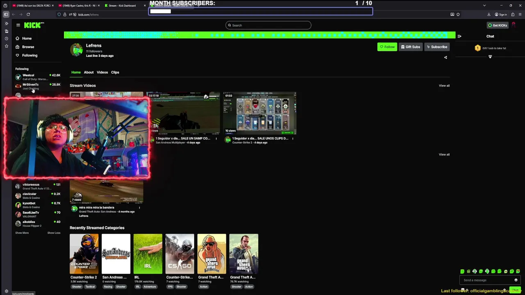
Task: Go to Home in the sidebar
Action: click(x=27, y=38)
